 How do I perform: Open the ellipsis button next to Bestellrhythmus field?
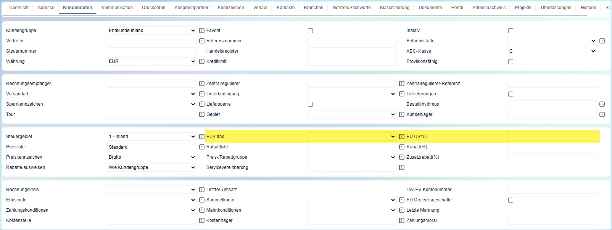(602, 104)
